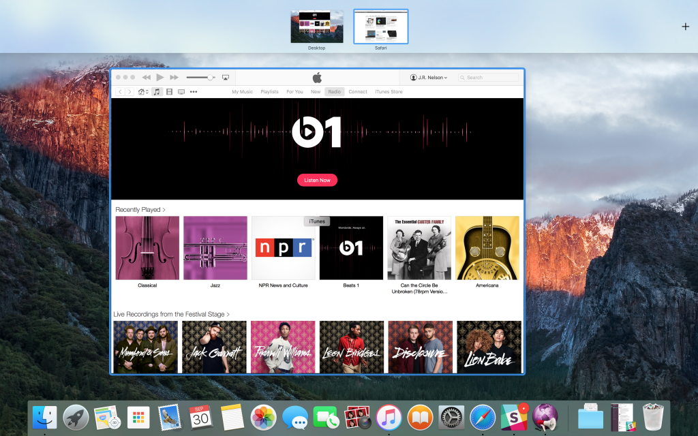Open the more media types ellipsis menu
Viewport: 698px width, 436px height.
pyautogui.click(x=193, y=92)
